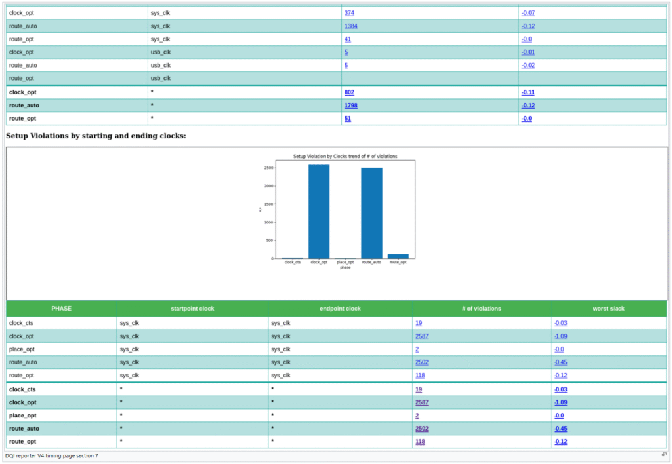Click the 2 violations link in place_opt sys_clk row

(417, 349)
